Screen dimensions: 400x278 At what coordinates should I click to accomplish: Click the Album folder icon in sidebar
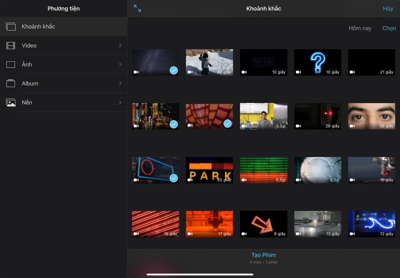[x=11, y=83]
